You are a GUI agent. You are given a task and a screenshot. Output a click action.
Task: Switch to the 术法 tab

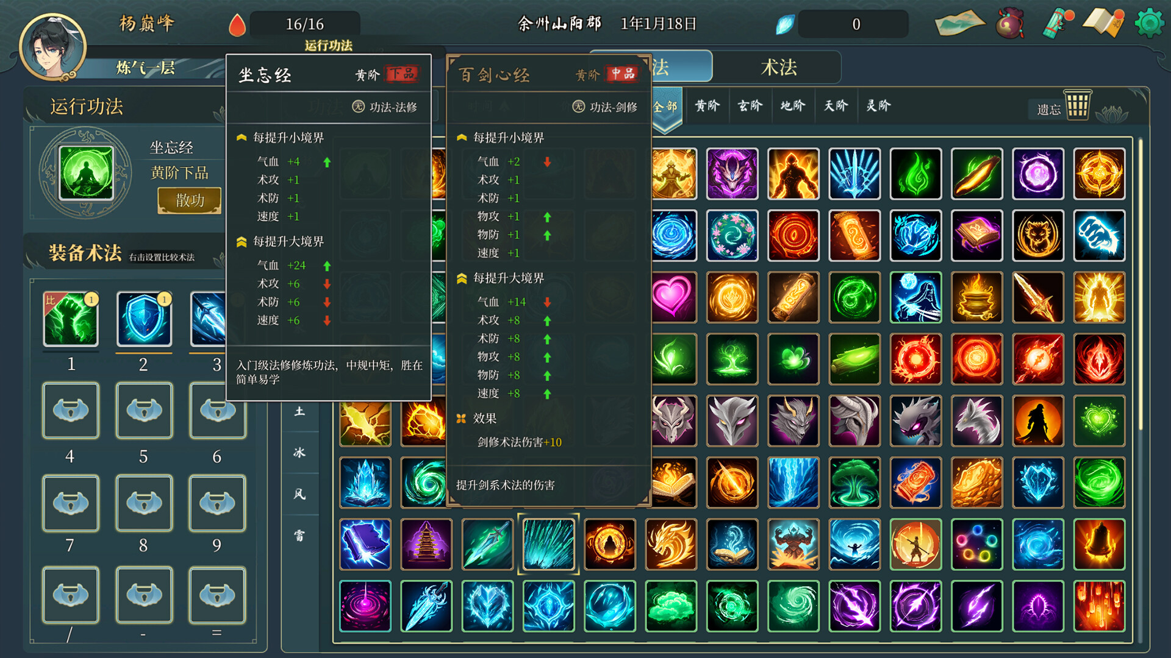point(778,67)
